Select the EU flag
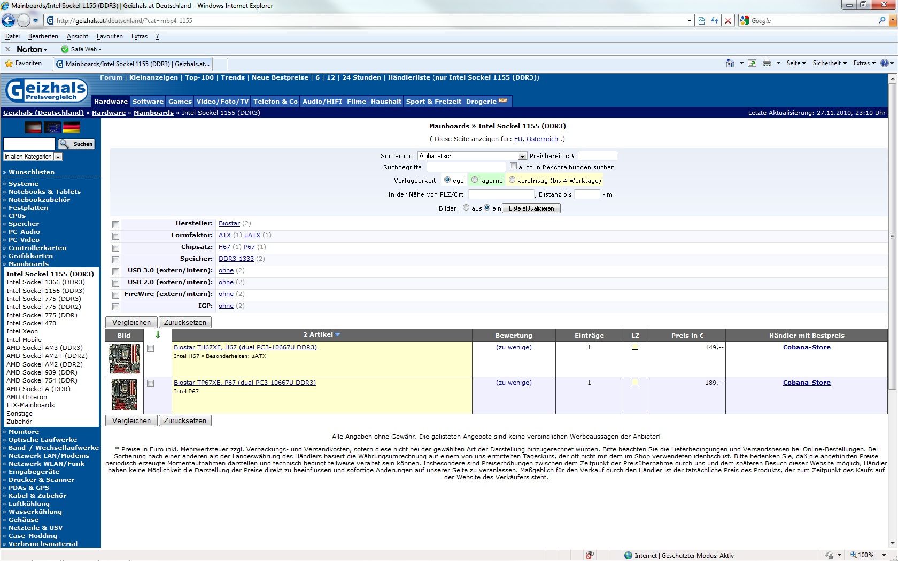The image size is (898, 561). coord(52,127)
